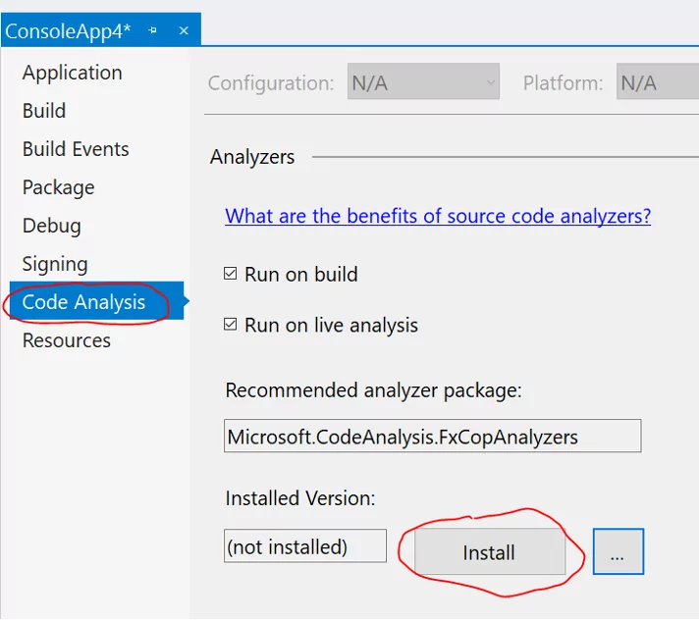This screenshot has width=699, height=620.
Task: Click the Recommended analyzer package label
Action: 373,391
